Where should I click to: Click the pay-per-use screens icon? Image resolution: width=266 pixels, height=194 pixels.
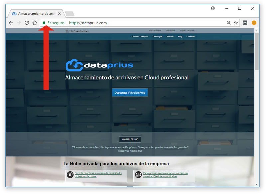(138, 175)
